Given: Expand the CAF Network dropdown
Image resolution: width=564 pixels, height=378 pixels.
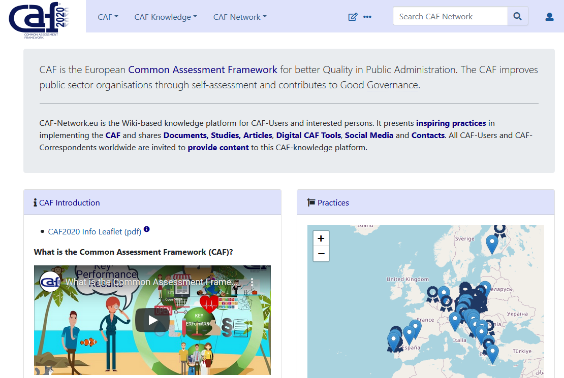Looking at the screenshot, I should 240,17.
